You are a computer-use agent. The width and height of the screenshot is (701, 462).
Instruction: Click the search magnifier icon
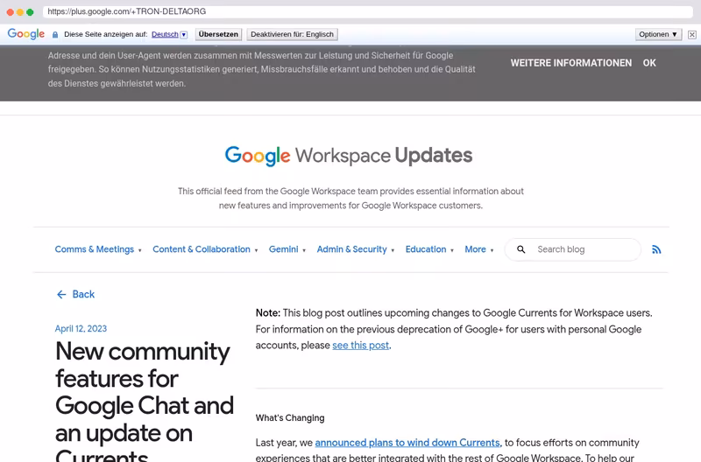click(x=520, y=249)
